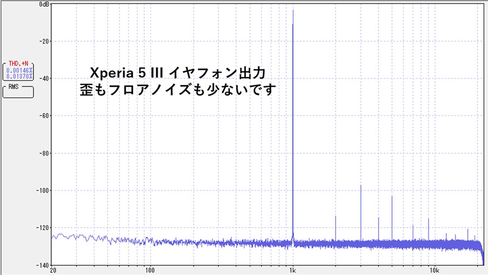Image resolution: width=488 pixels, height=275 pixels.
Task: Click the 100 Hz frequency label
Action: click(150, 270)
